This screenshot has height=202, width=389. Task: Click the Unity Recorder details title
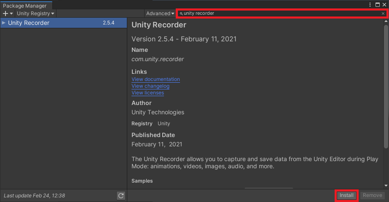coord(159,25)
